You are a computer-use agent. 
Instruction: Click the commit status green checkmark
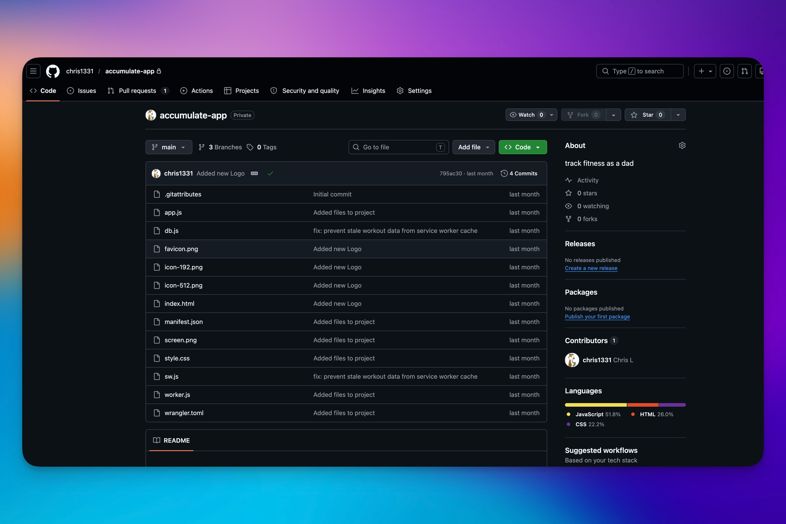(x=270, y=173)
